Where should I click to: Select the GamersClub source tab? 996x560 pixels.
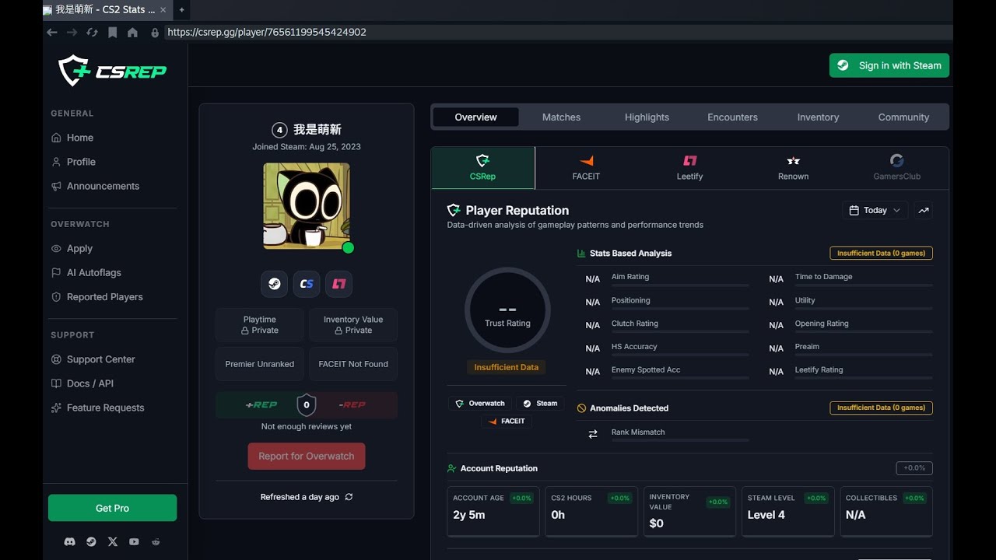[x=896, y=168]
